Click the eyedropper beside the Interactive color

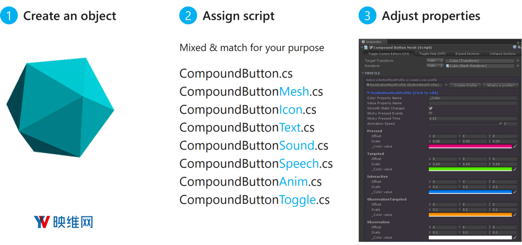515,192
